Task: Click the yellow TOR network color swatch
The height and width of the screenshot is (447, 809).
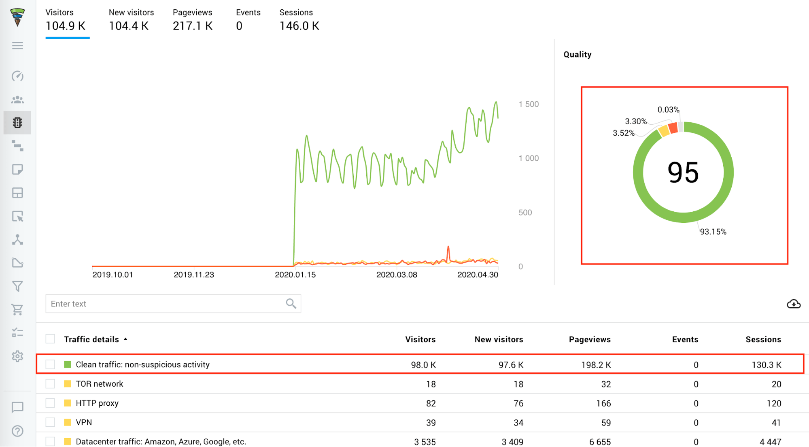Action: pyautogui.click(x=68, y=383)
